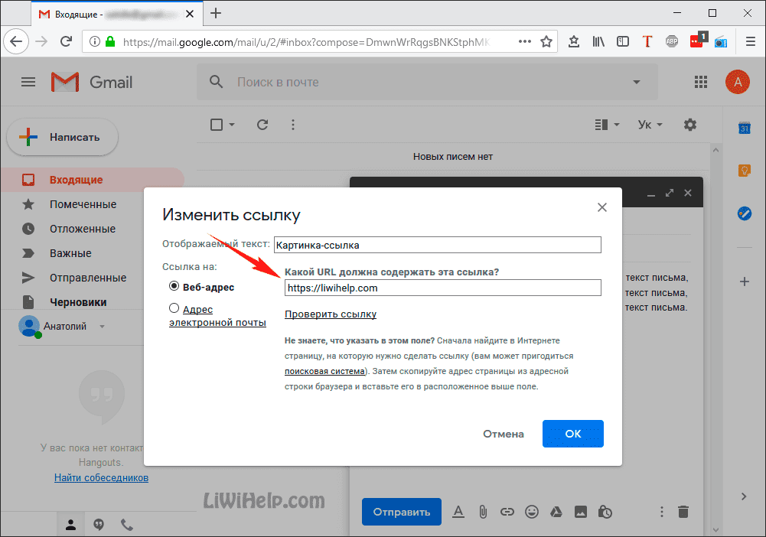Click the red T extension icon
Viewport: 766px width, 537px height.
click(647, 41)
